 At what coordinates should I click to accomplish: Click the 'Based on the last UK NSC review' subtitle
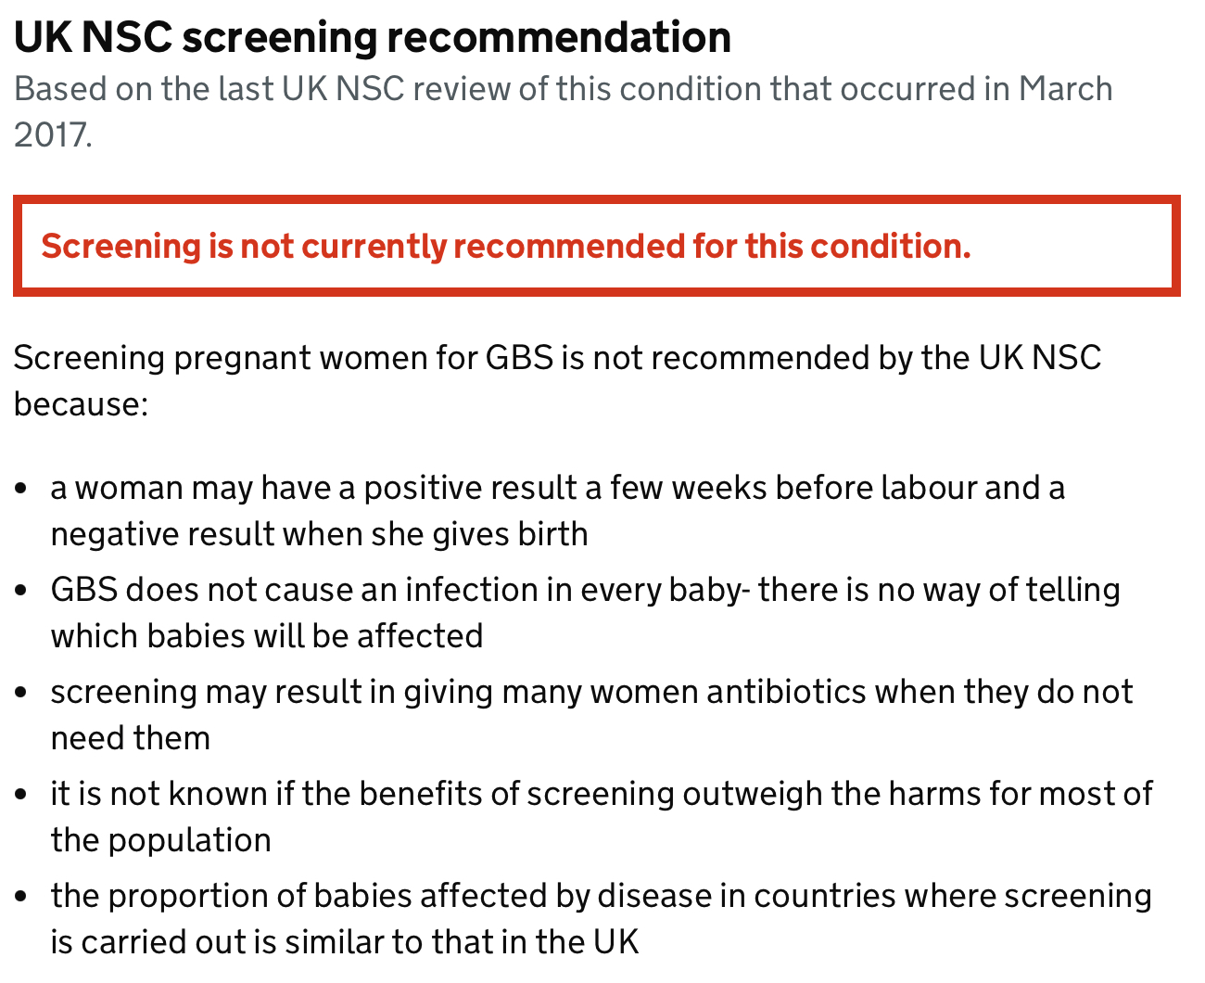tap(563, 89)
